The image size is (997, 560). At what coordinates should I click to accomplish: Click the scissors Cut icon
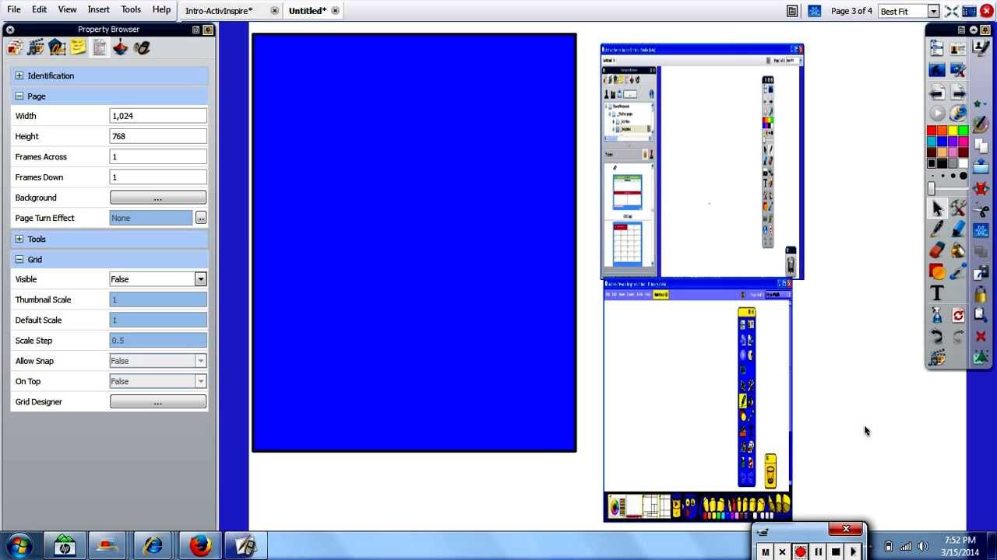(x=981, y=210)
